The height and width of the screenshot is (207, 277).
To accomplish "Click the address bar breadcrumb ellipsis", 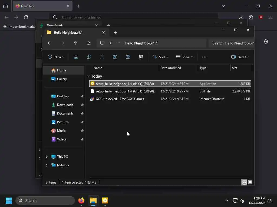I will (118, 43).
